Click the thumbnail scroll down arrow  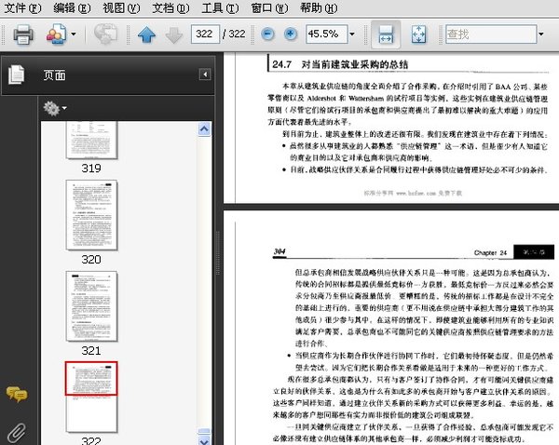click(x=204, y=441)
